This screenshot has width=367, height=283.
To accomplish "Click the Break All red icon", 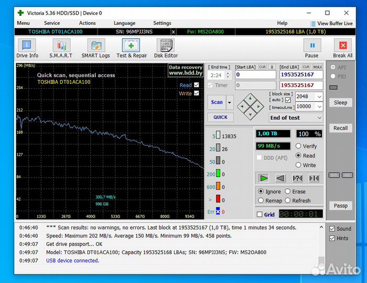I will coord(342,46).
